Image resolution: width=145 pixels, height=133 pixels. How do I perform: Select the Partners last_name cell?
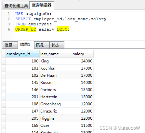(x=56, y=90)
